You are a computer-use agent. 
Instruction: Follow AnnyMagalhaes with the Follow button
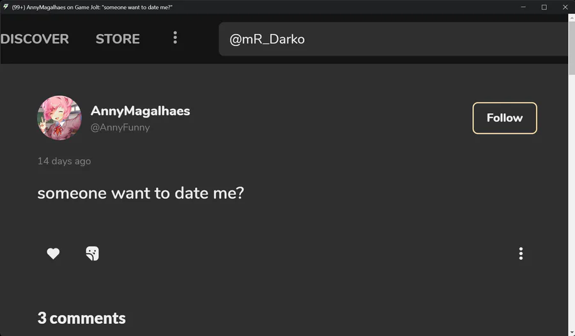point(504,118)
